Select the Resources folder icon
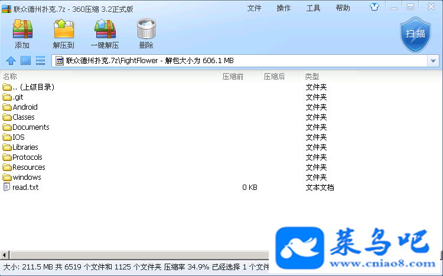 point(7,167)
